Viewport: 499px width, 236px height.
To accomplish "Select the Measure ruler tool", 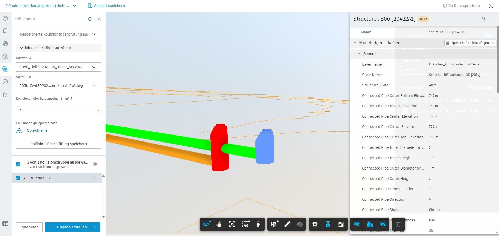I will tap(287, 224).
